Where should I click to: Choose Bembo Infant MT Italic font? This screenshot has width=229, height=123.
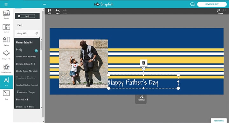point(27,71)
